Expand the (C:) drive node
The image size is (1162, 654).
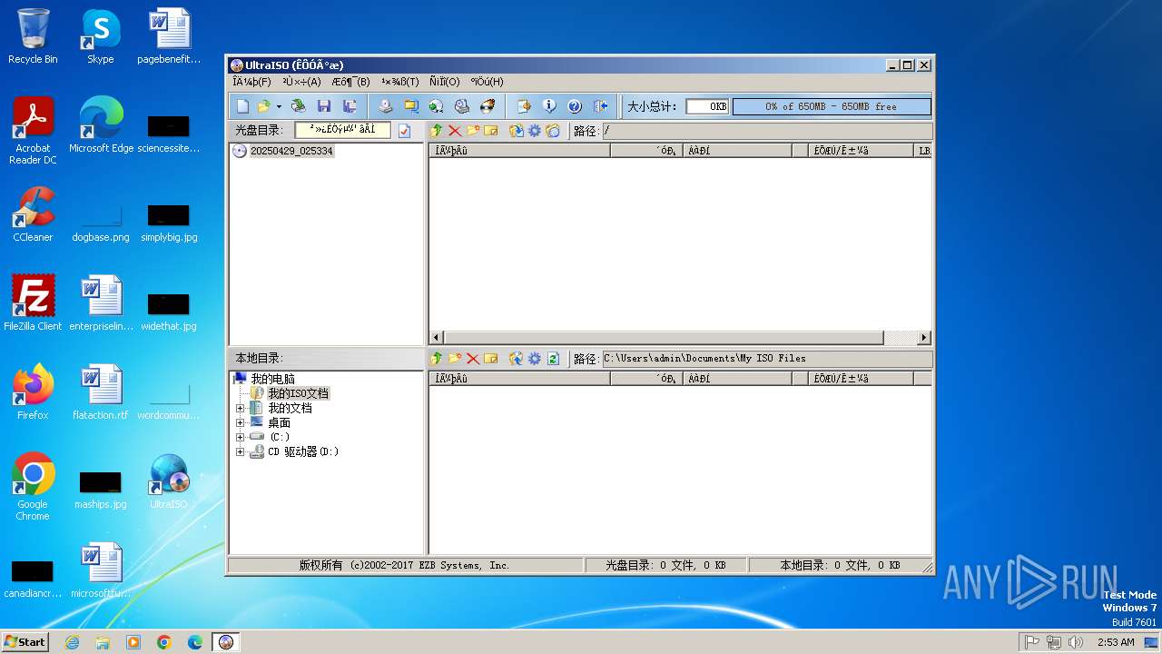[240, 437]
